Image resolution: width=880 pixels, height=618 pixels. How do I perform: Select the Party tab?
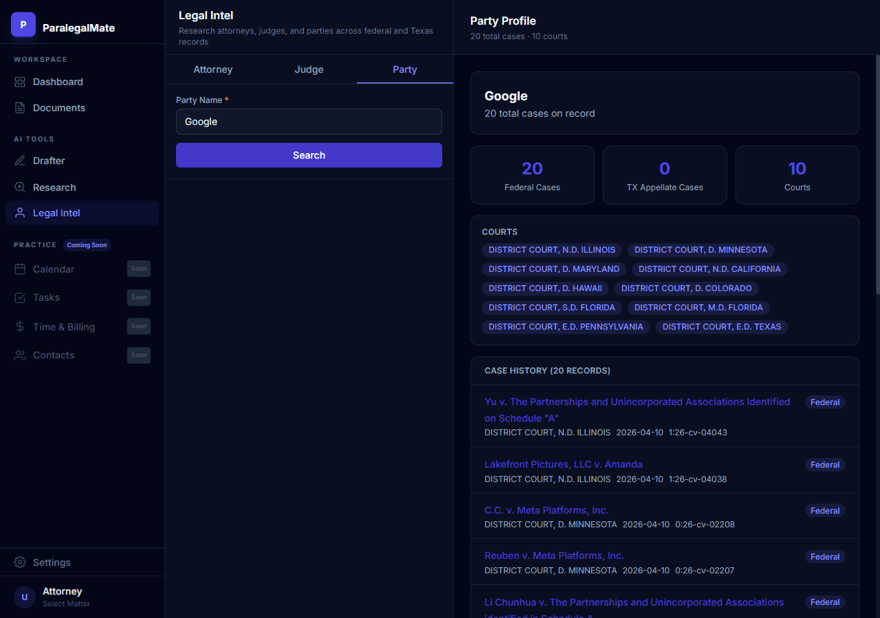pyautogui.click(x=404, y=69)
